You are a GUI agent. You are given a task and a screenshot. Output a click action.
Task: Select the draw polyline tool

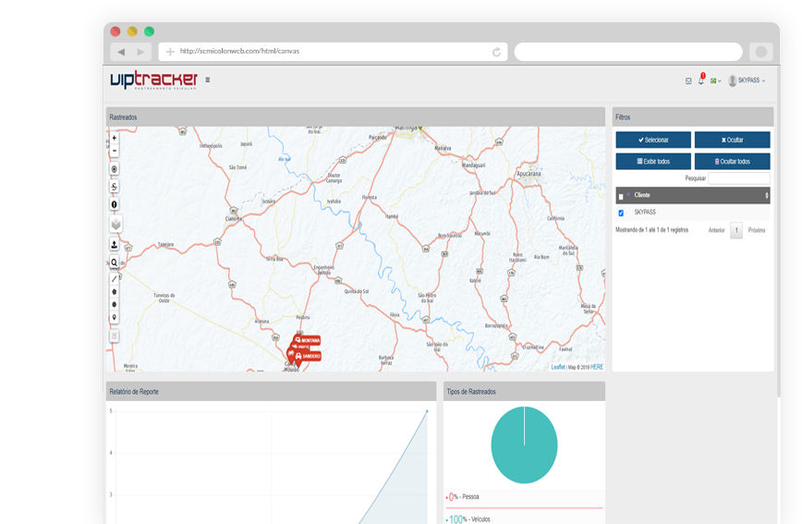[x=115, y=278]
